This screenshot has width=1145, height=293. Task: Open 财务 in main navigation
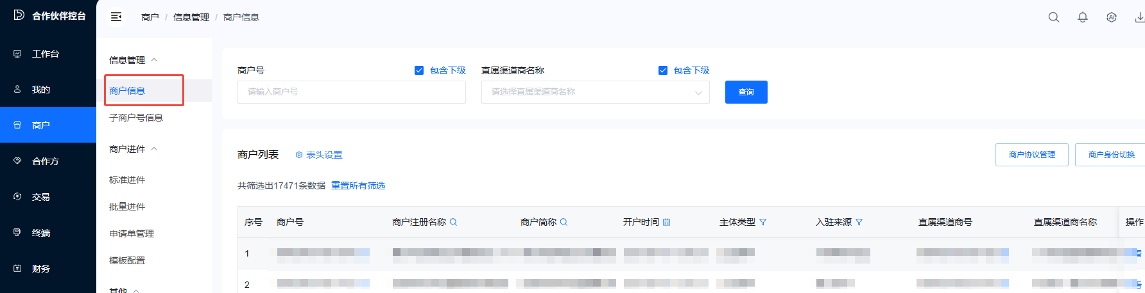48,269
